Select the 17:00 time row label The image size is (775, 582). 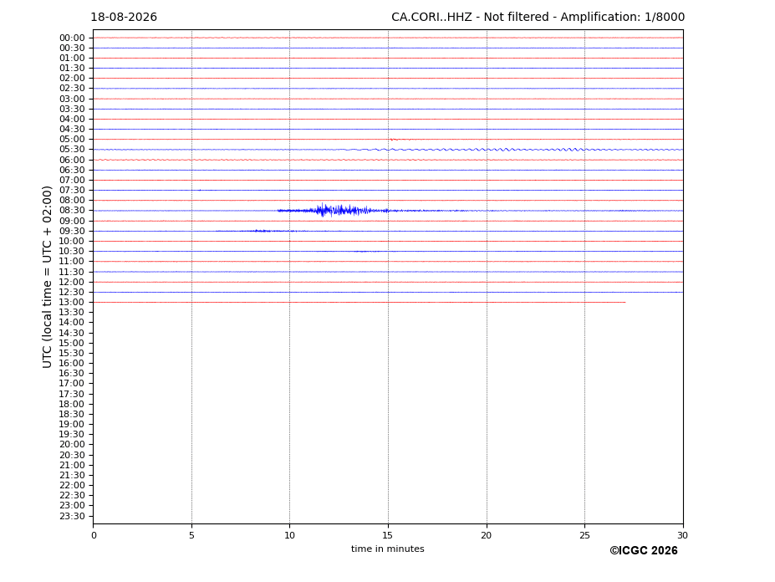tap(72, 383)
